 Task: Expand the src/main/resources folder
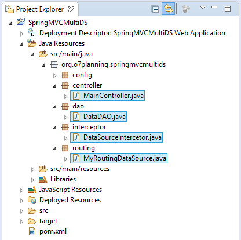(32, 169)
